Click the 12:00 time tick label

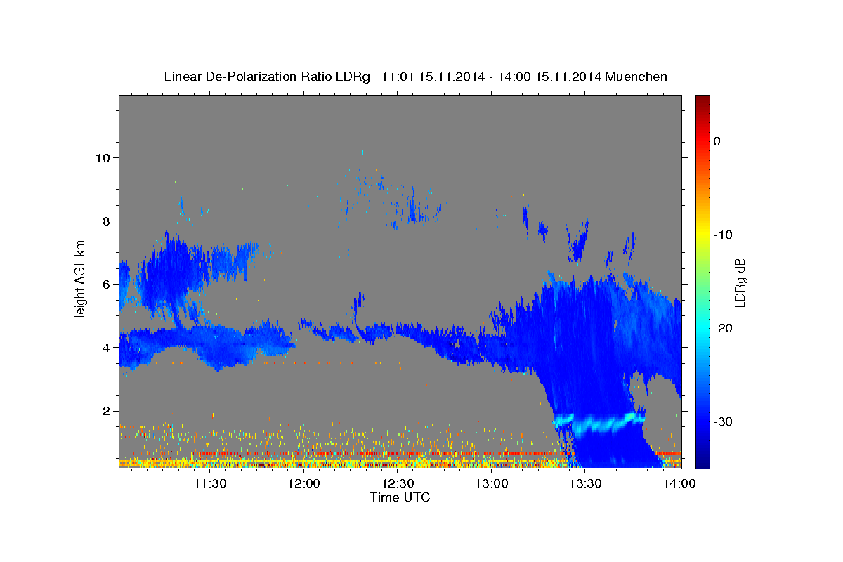click(x=303, y=483)
